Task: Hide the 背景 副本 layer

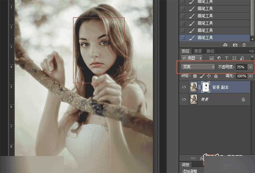Action: (x=184, y=87)
